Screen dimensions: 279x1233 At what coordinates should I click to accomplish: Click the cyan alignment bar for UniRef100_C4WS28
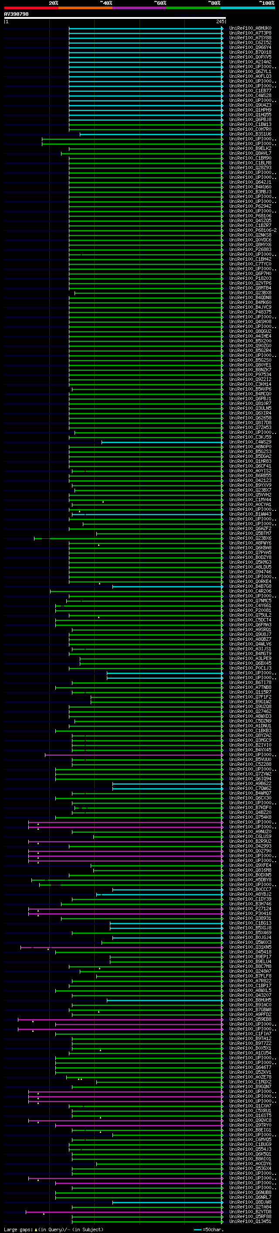tap(146, 96)
